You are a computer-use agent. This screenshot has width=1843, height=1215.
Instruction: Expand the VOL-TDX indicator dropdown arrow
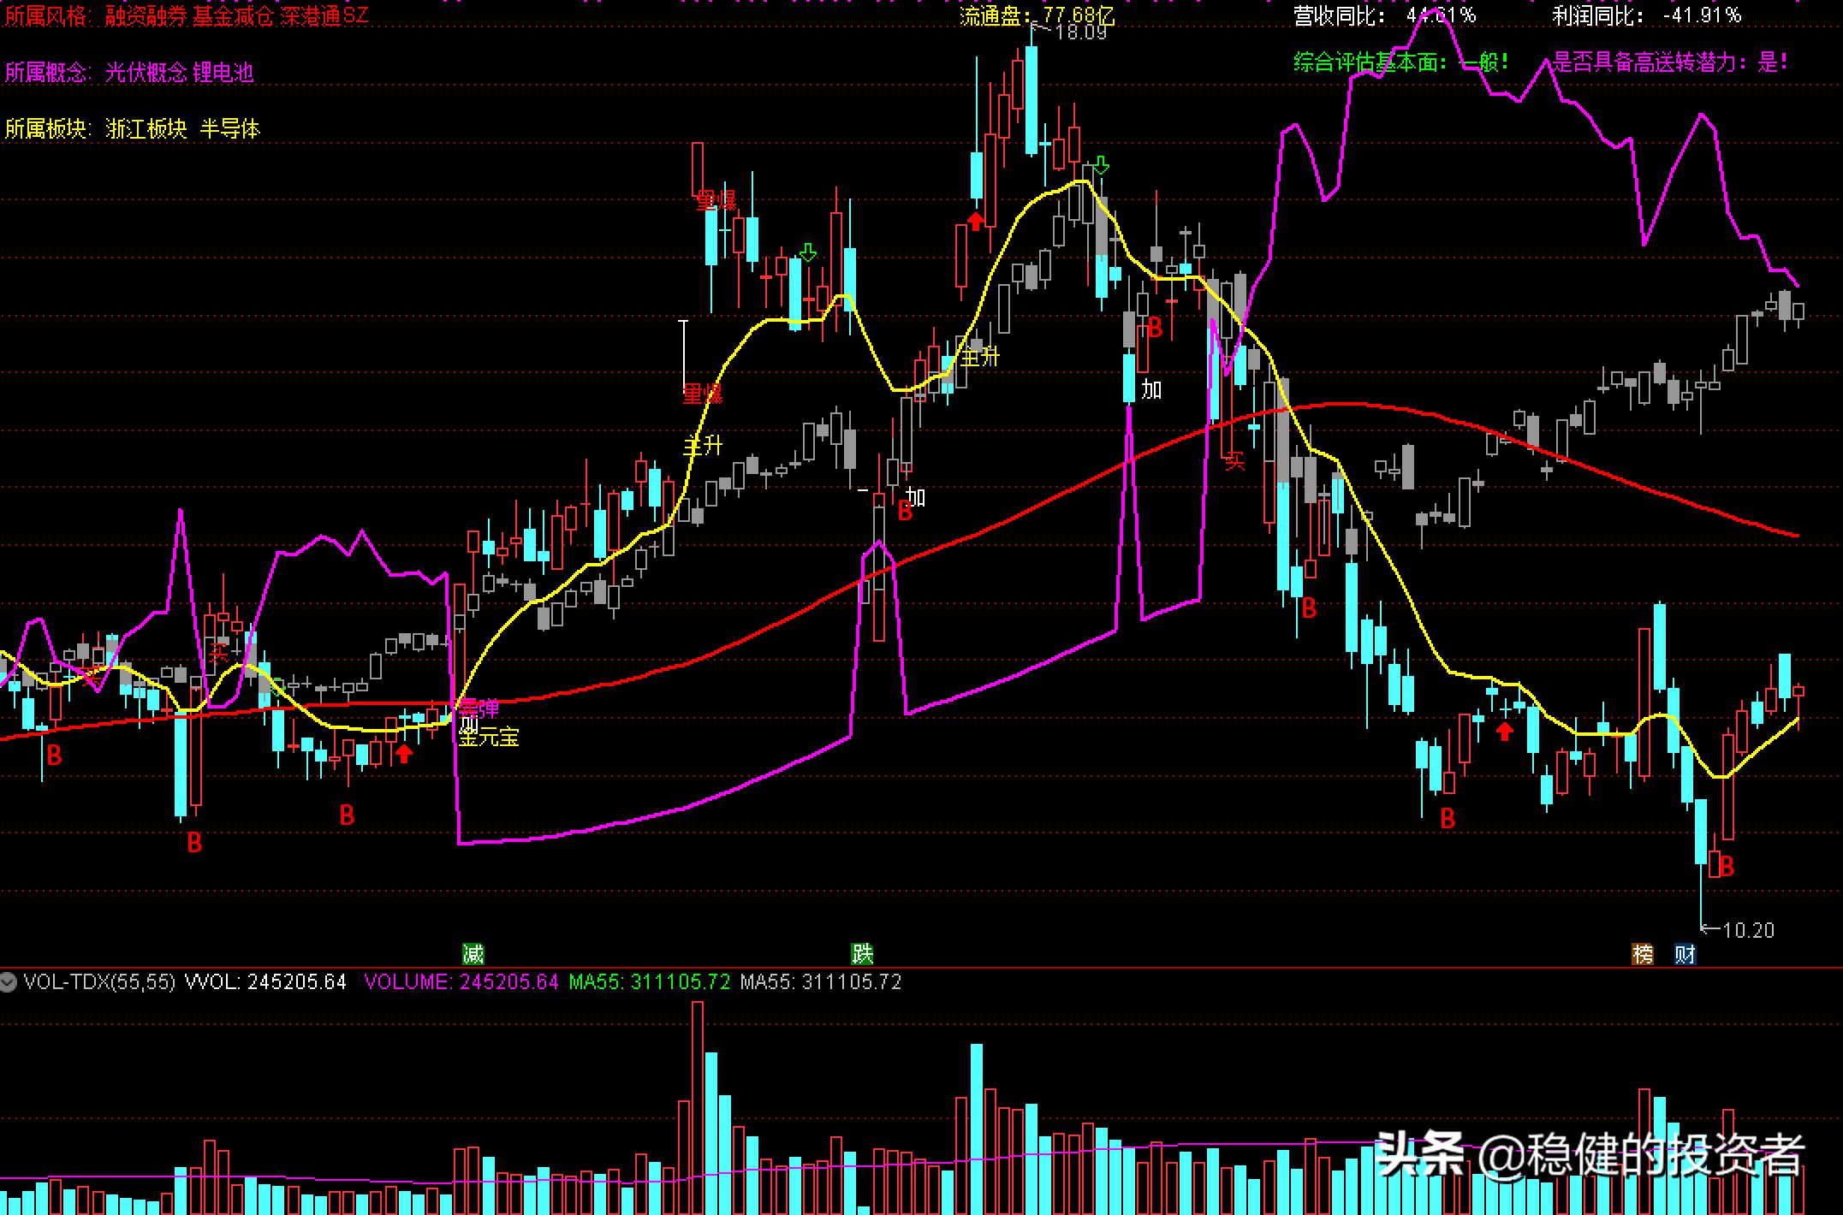point(9,982)
